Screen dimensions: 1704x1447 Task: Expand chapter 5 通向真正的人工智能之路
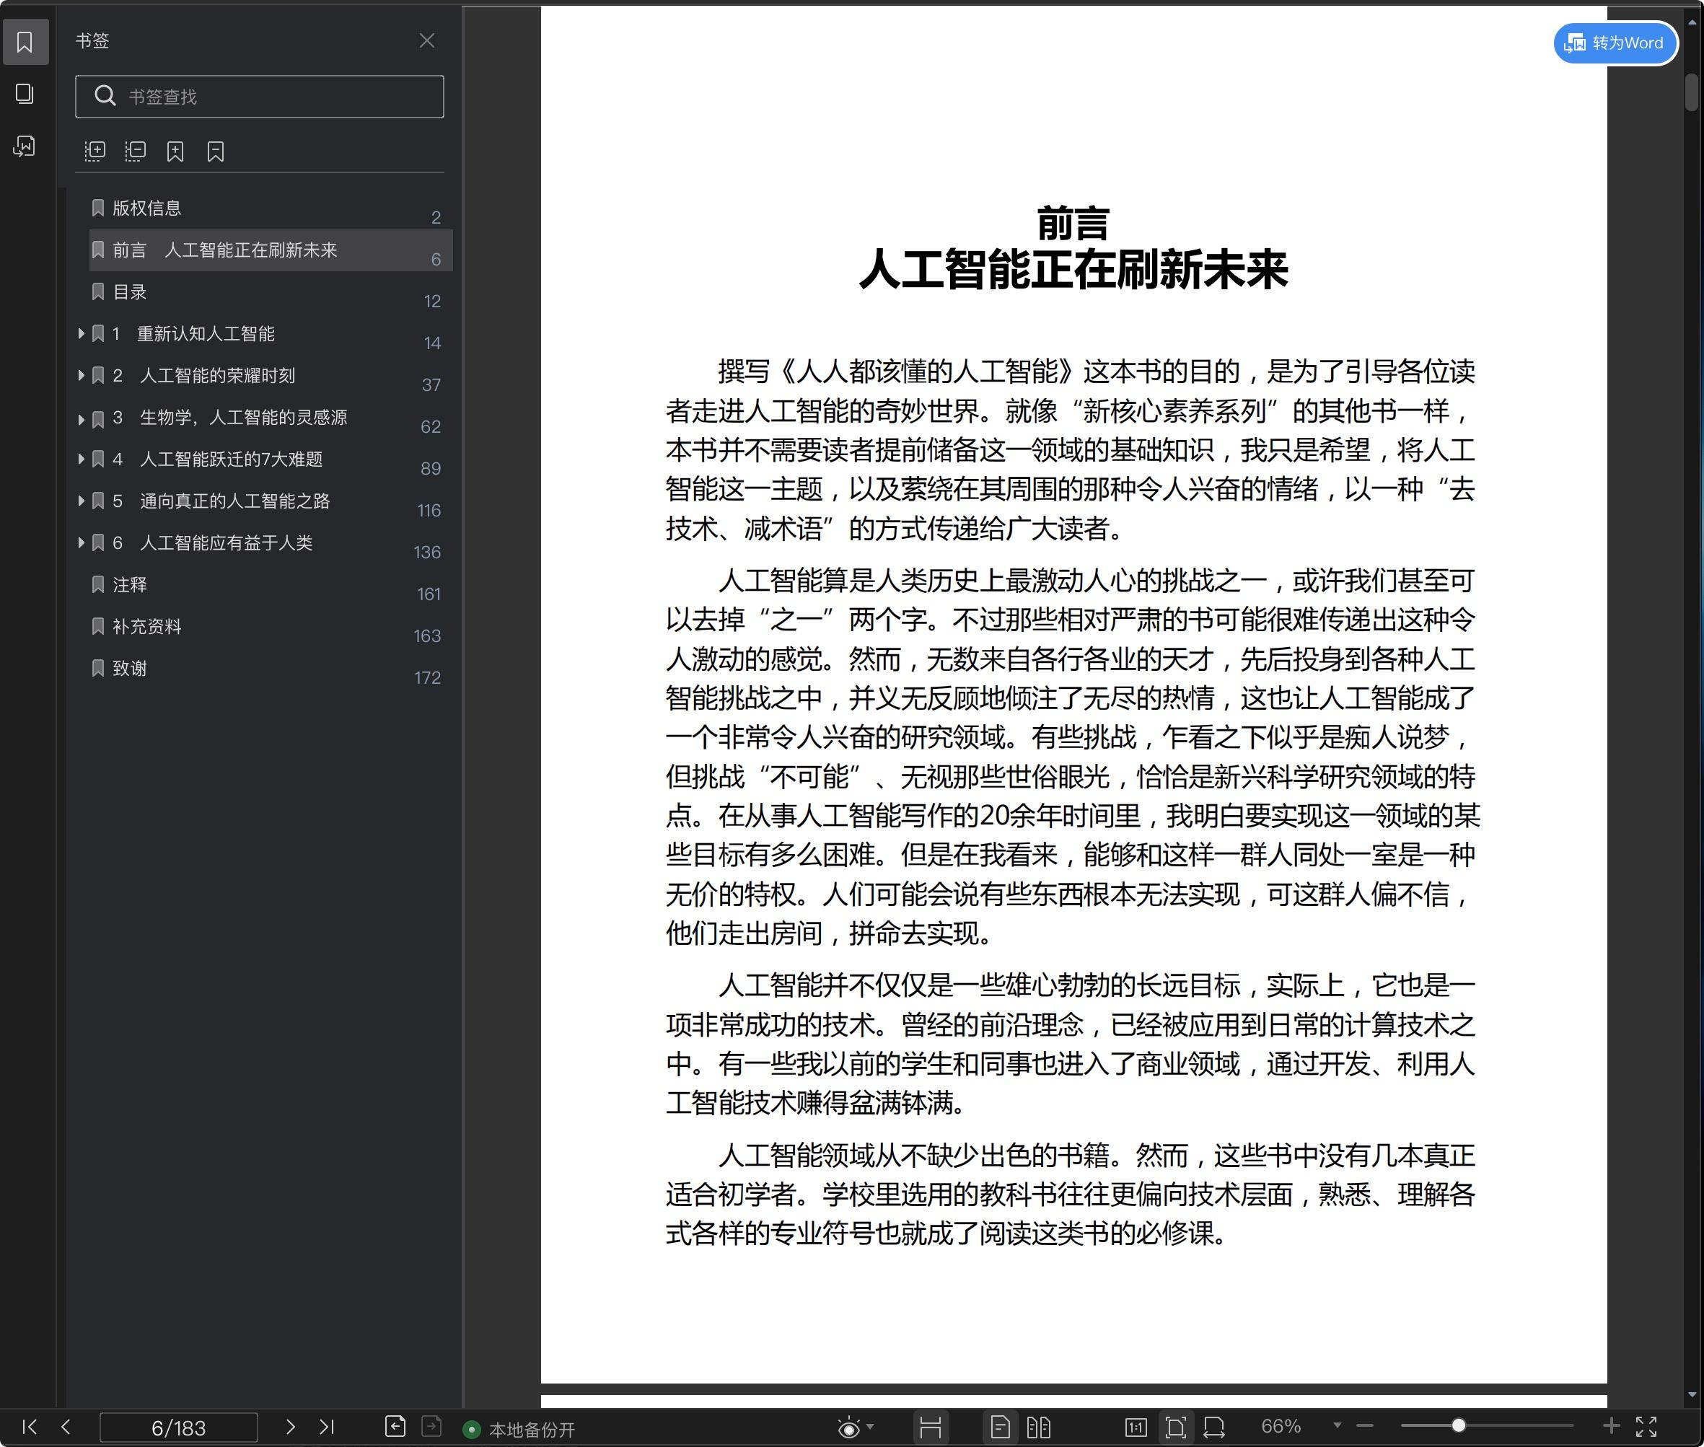82,501
